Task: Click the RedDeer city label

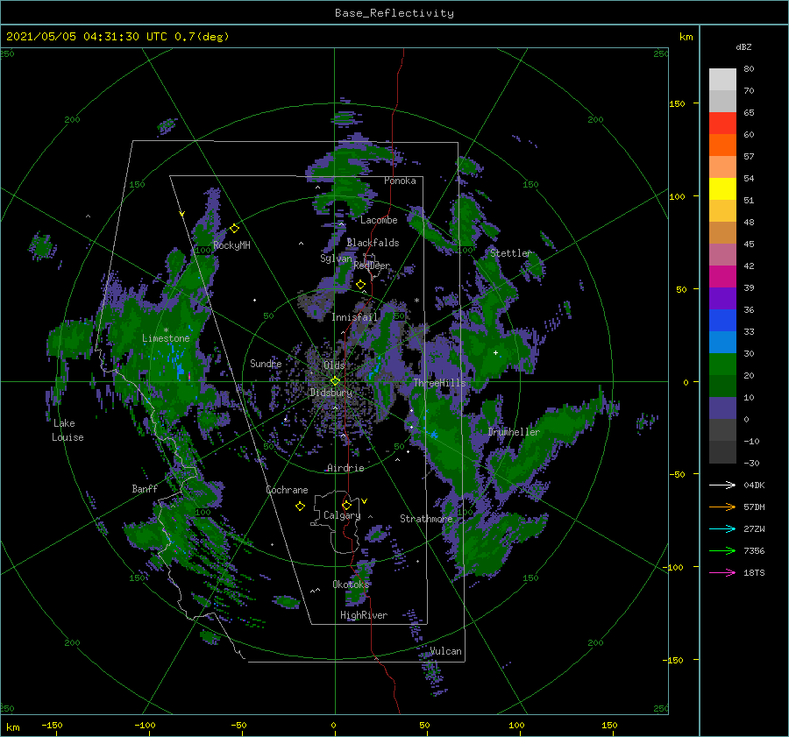Action: (x=372, y=266)
